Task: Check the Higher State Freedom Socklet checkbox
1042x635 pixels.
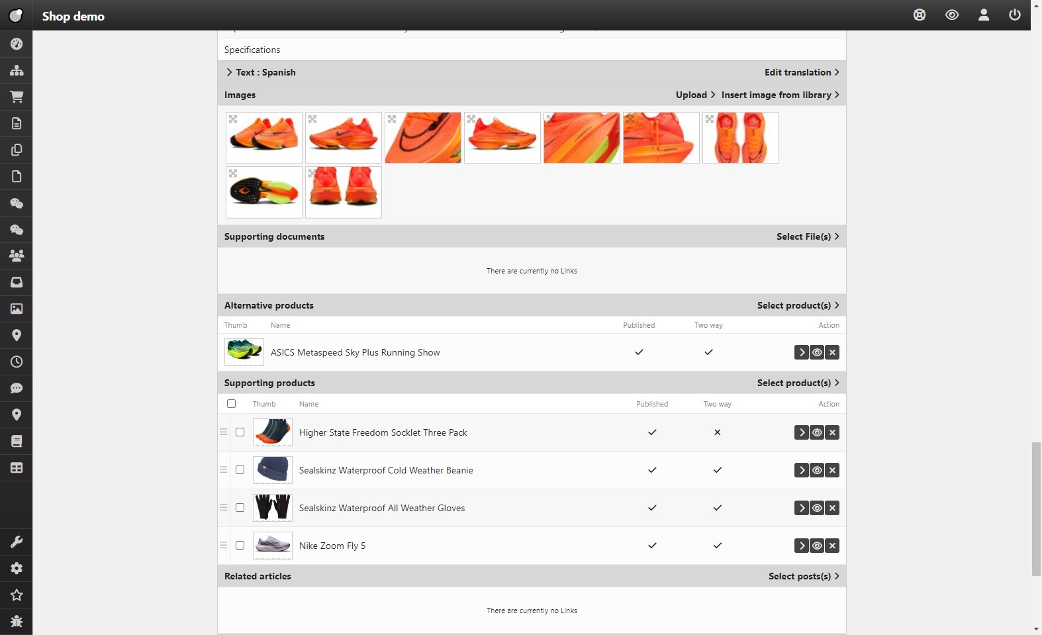Action: coord(240,432)
